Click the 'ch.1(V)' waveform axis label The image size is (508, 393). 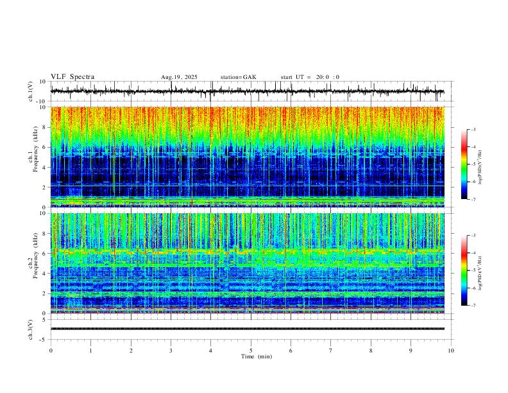pos(31,91)
